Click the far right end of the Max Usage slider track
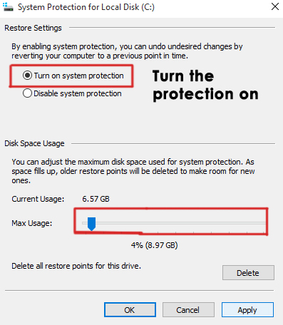 [x=264, y=223]
